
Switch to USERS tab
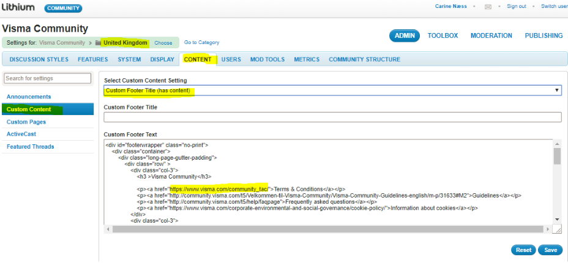[x=231, y=59]
